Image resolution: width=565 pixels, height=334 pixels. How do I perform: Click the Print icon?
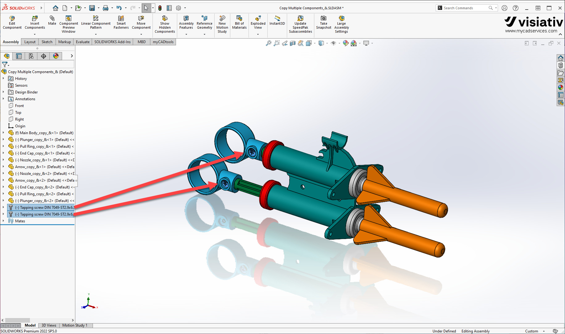coord(106,8)
